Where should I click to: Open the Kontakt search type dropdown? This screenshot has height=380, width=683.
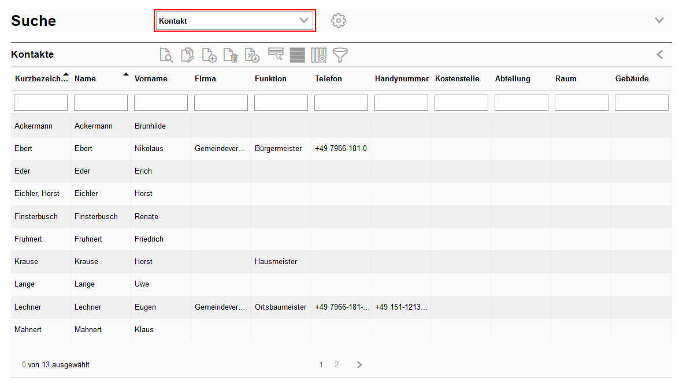point(235,21)
